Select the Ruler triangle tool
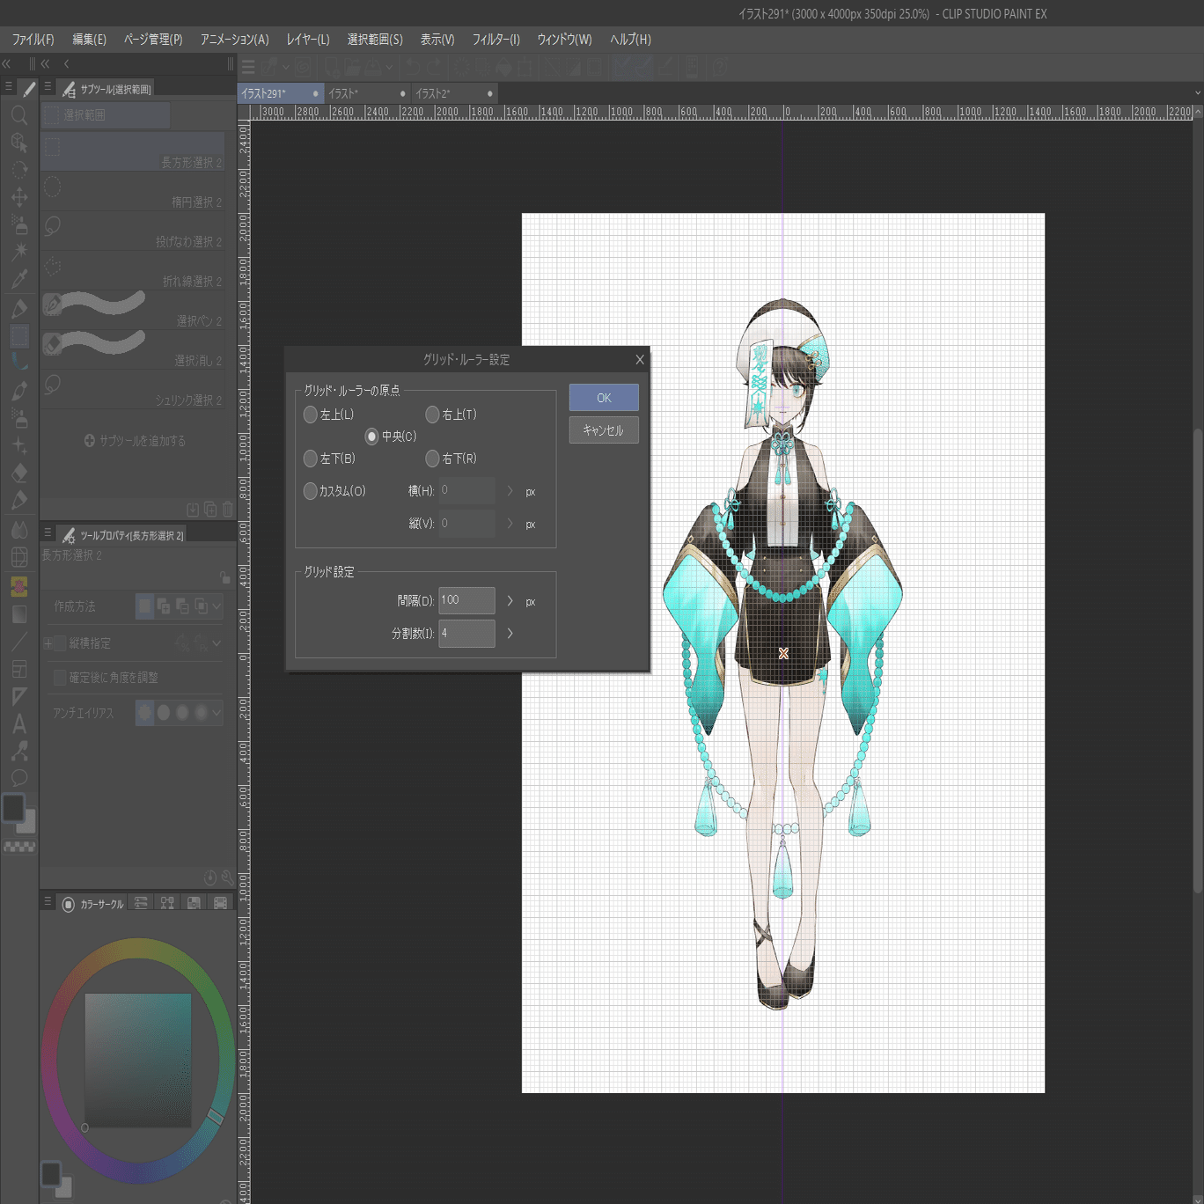The width and height of the screenshot is (1204, 1204). tap(19, 697)
